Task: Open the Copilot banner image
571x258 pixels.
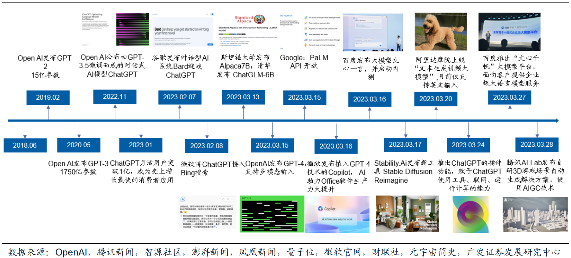Action: (x=337, y=214)
